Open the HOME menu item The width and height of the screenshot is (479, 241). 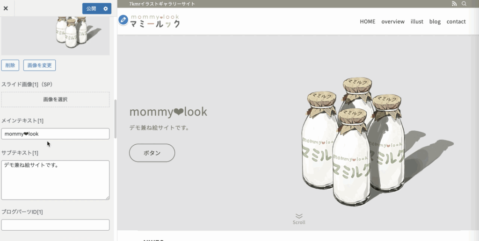pos(368,21)
